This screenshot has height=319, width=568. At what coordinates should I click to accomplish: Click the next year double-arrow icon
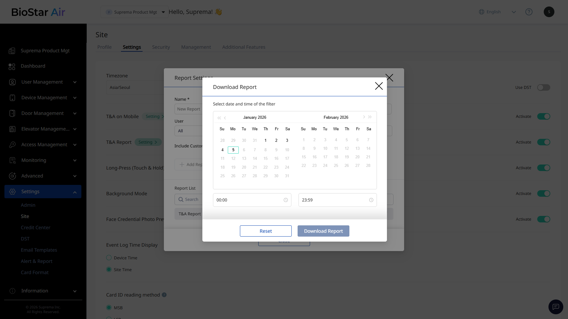point(370,117)
